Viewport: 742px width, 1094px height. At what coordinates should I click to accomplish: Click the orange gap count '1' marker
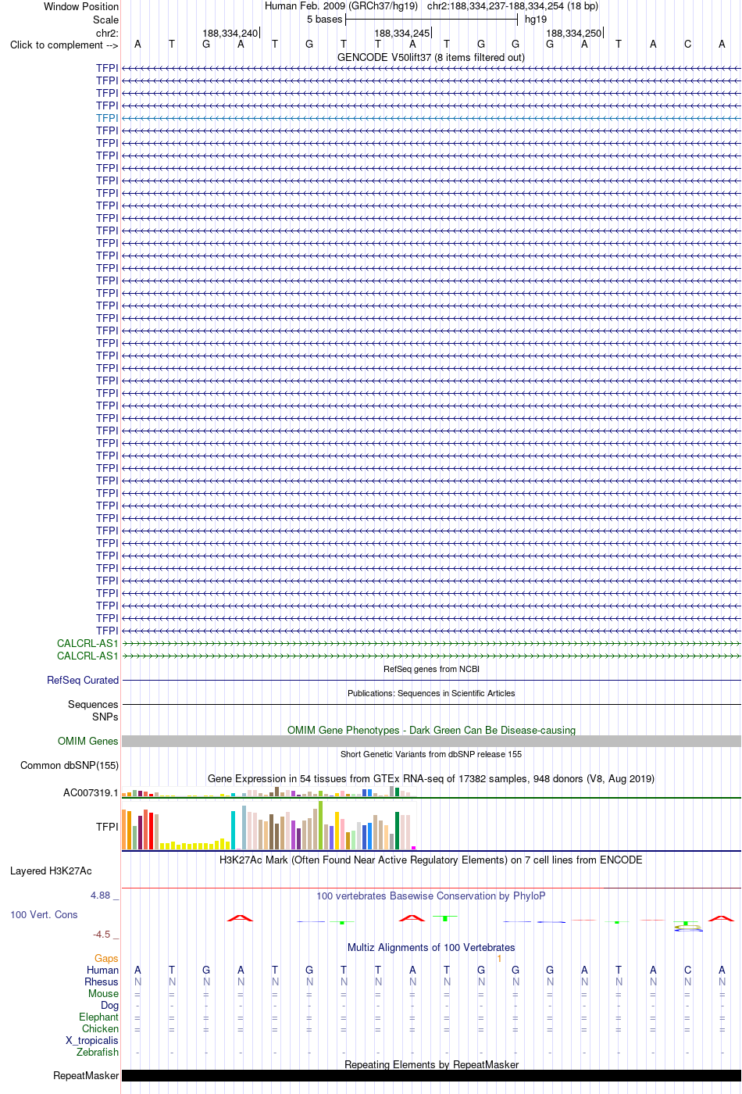coord(499,958)
